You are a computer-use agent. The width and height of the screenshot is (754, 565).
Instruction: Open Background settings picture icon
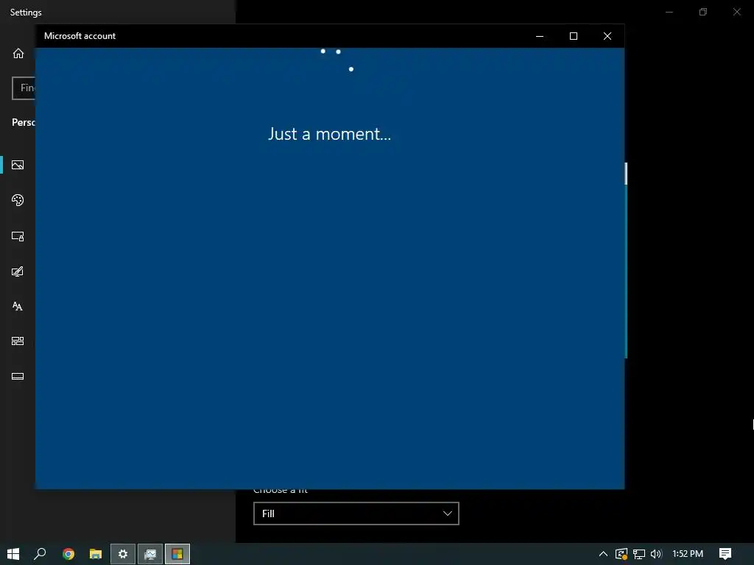[18, 165]
